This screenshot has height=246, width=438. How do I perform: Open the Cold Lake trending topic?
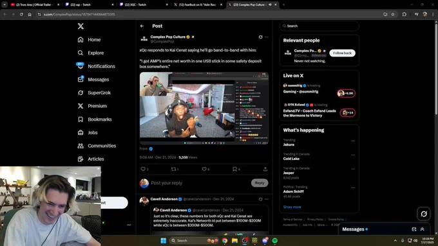291,159
